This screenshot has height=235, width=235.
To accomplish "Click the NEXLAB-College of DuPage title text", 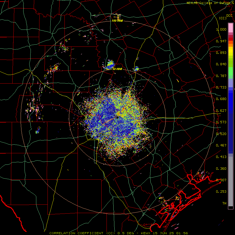I will [209, 3].
